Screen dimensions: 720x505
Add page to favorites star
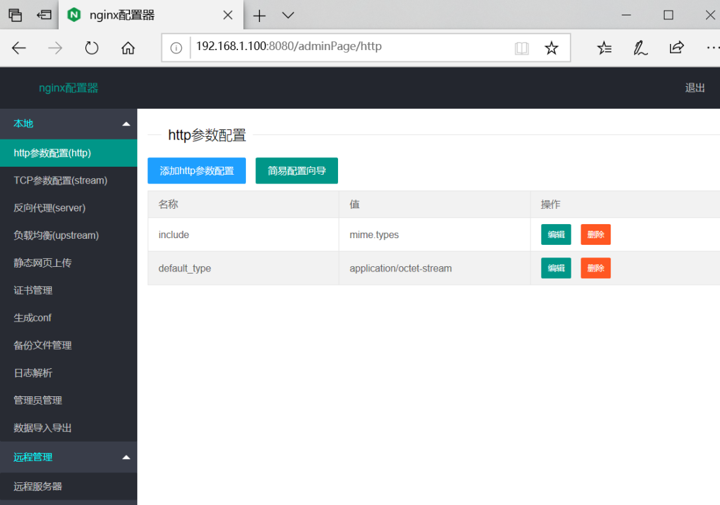pos(551,48)
